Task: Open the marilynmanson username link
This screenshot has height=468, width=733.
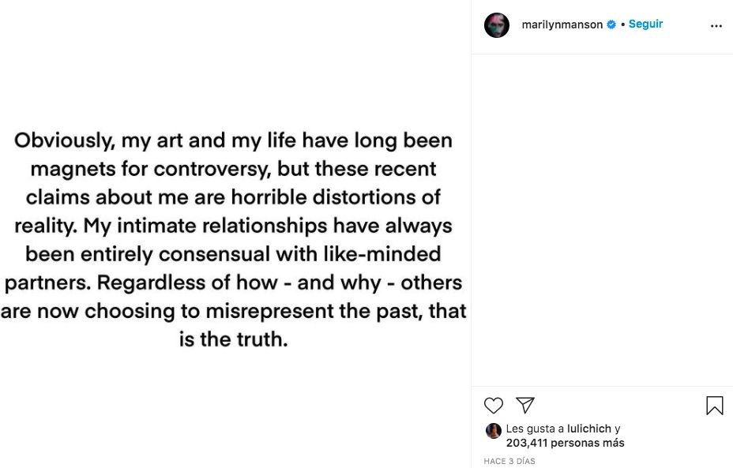Action: [562, 25]
